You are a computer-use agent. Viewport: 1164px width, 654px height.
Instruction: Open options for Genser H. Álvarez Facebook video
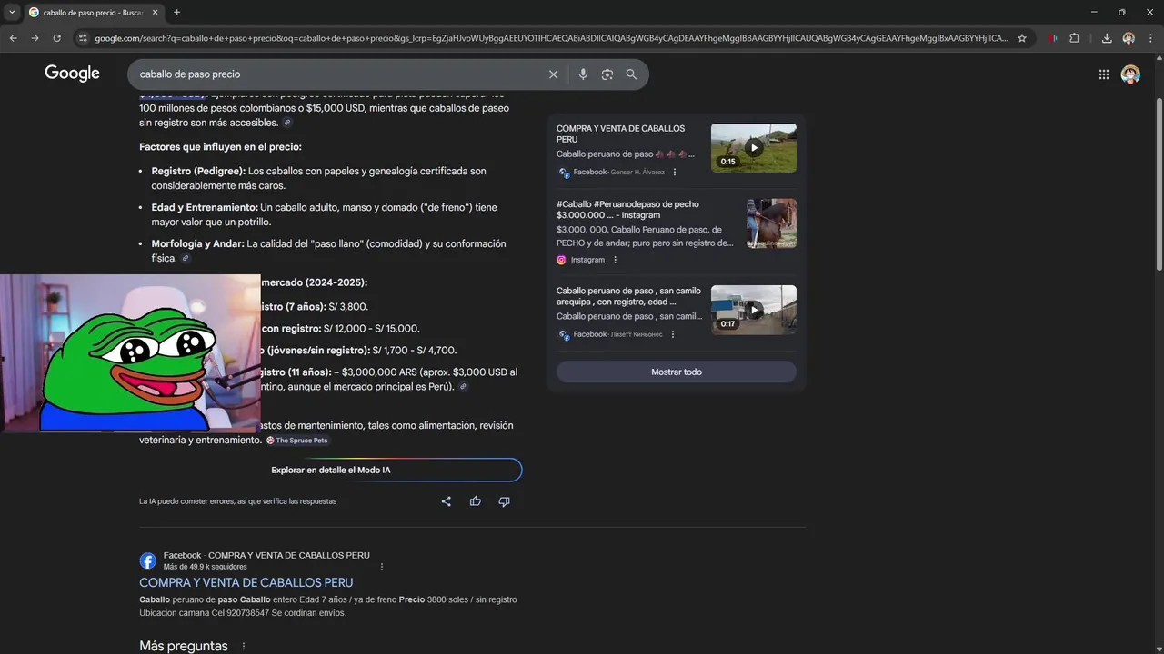[x=675, y=172]
